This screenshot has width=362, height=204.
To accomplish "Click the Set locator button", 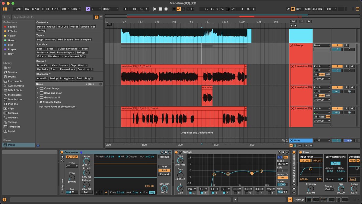I will coord(293,21).
